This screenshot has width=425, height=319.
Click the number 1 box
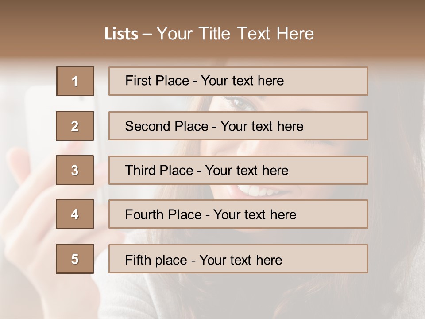(x=75, y=81)
